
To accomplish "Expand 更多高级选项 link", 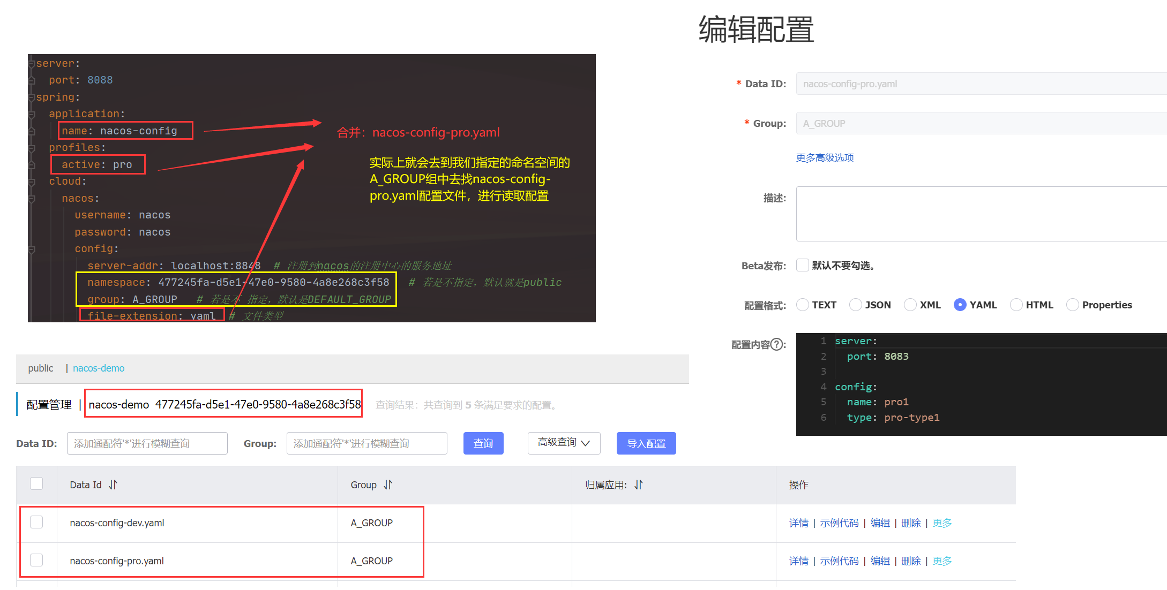I will tap(825, 157).
